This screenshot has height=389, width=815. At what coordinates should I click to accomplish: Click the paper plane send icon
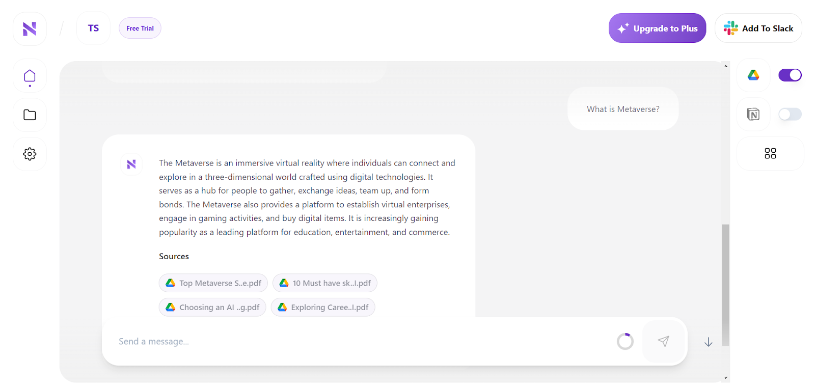click(x=663, y=341)
